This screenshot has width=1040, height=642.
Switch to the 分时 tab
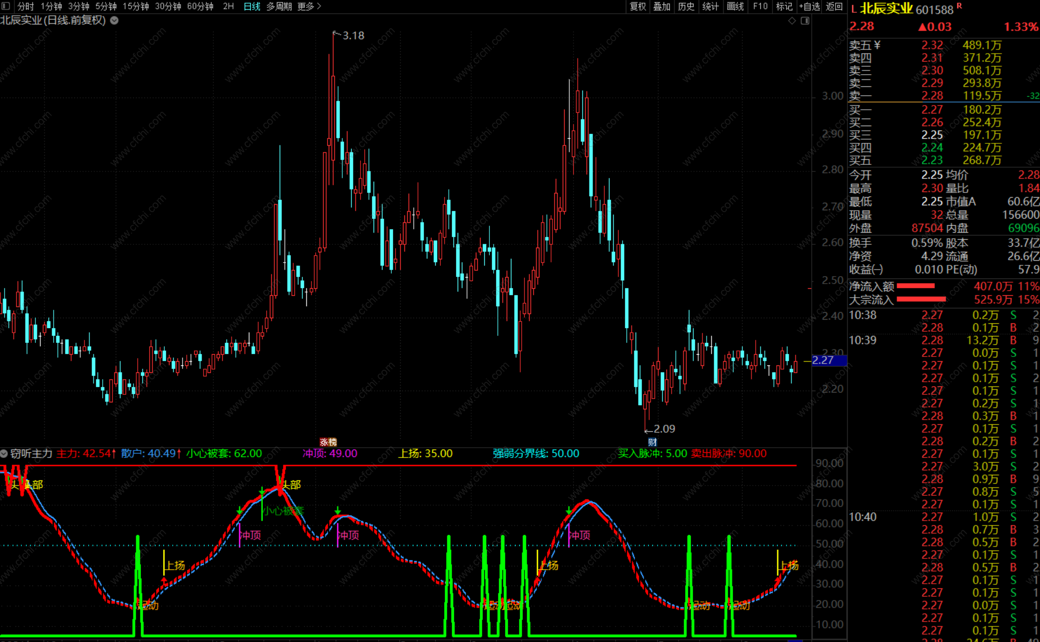point(25,6)
